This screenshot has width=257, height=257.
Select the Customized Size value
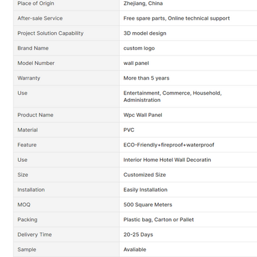[x=145, y=175]
